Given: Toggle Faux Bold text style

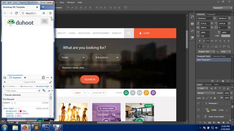Looking at the screenshot, I should [200, 41].
